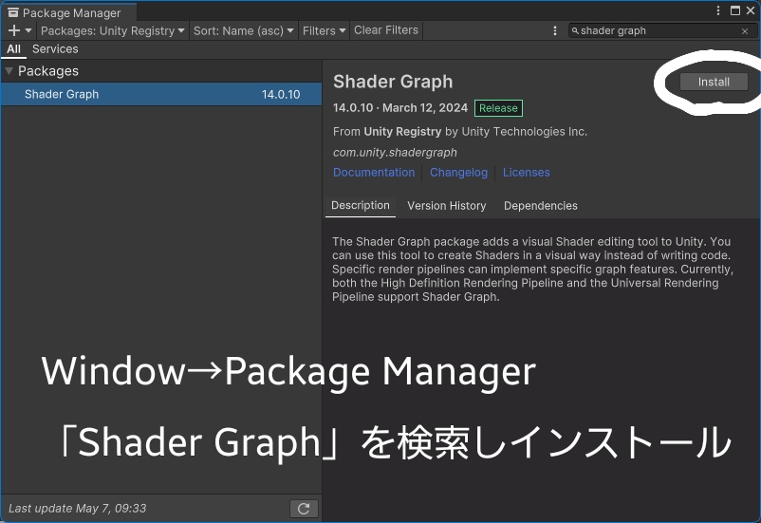Click com.unity.shadergraph package name text
Viewport: 761px width, 523px height.
(395, 153)
